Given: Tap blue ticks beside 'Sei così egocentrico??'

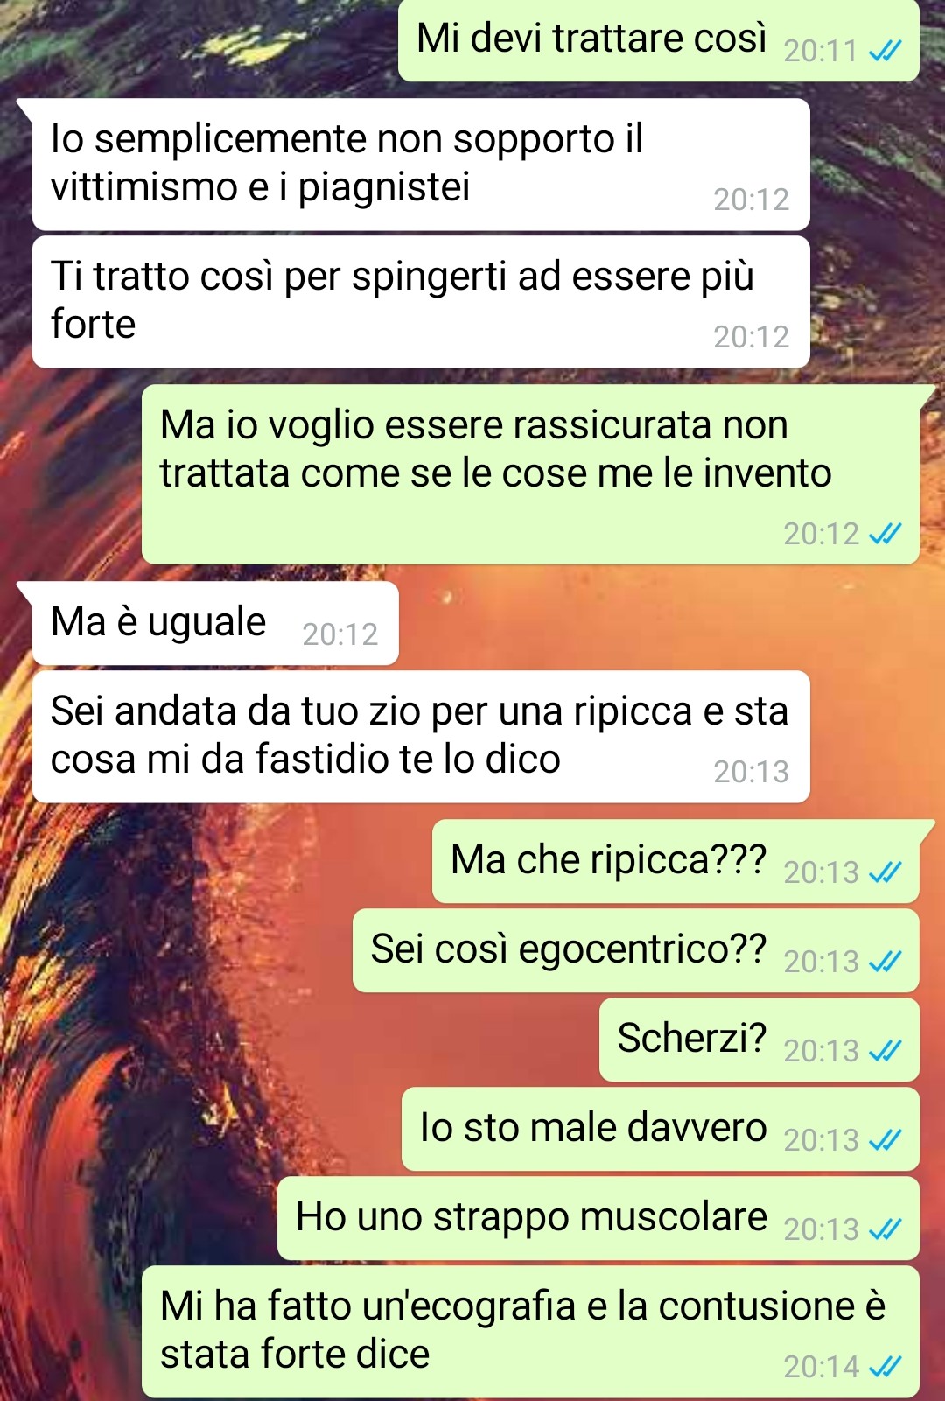Looking at the screenshot, I should tap(885, 962).
